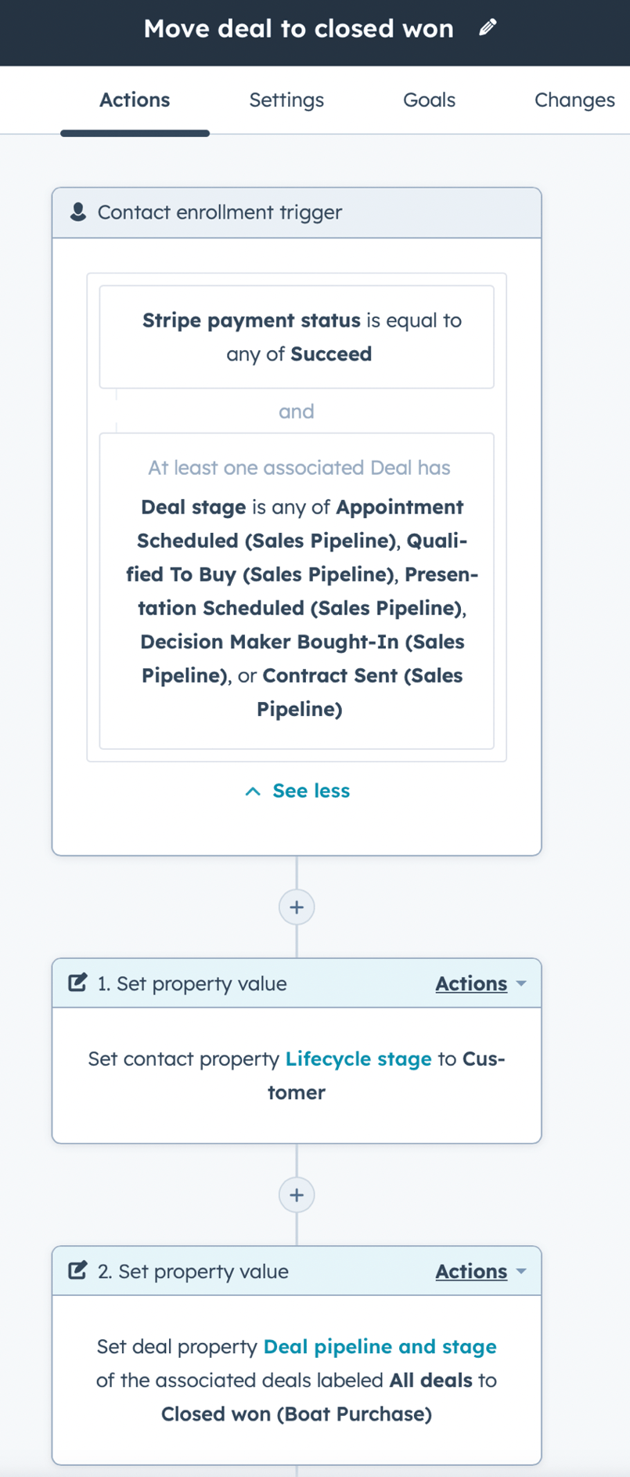This screenshot has width=630, height=1477.
Task: Open the Deal pipeline and stage link
Action: pyautogui.click(x=379, y=1346)
